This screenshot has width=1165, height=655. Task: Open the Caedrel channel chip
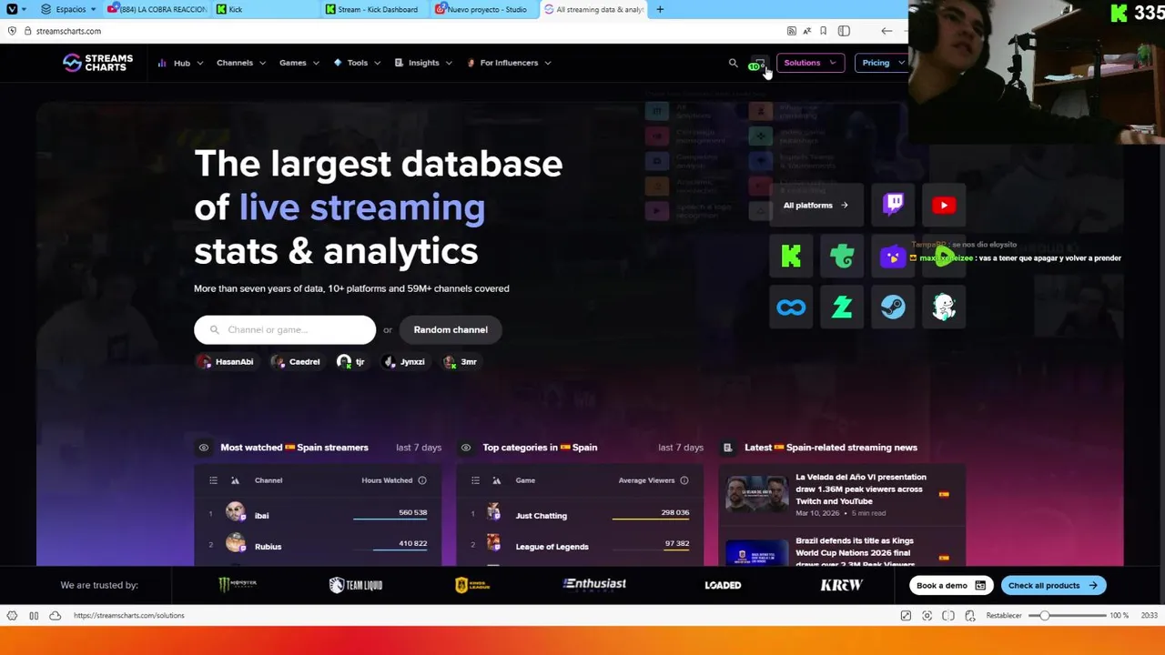[295, 362]
